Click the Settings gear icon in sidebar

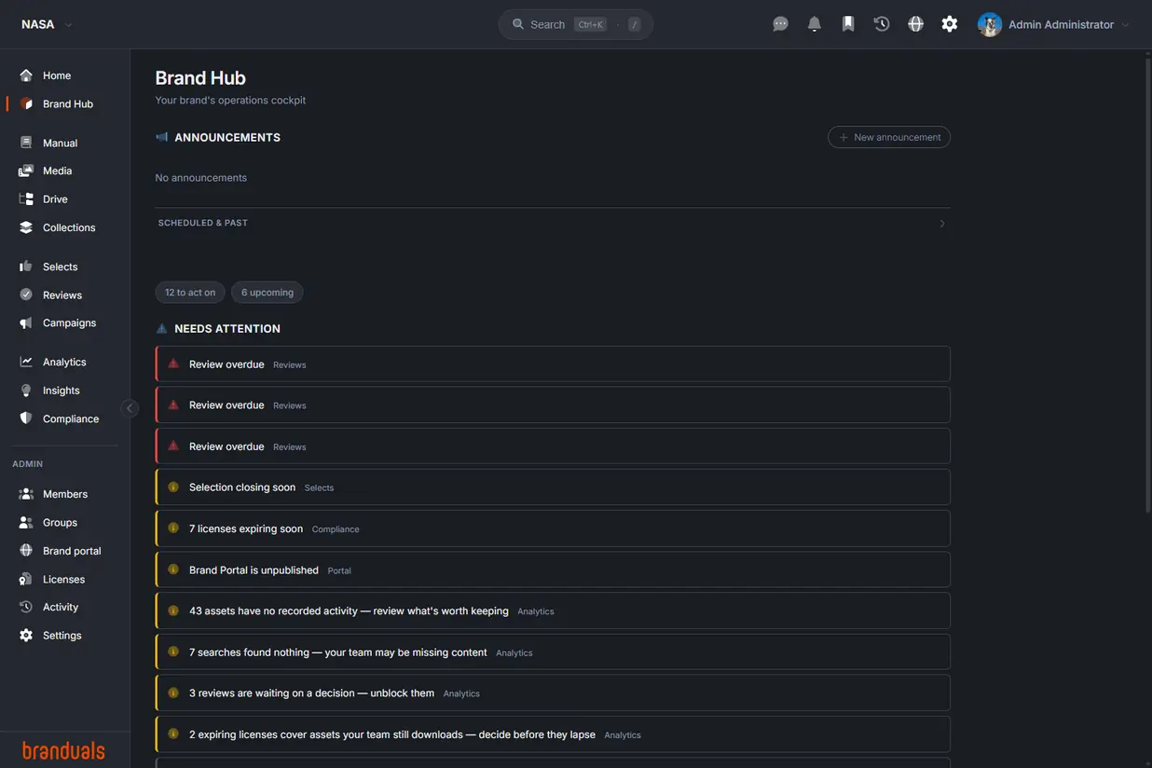pyautogui.click(x=26, y=636)
